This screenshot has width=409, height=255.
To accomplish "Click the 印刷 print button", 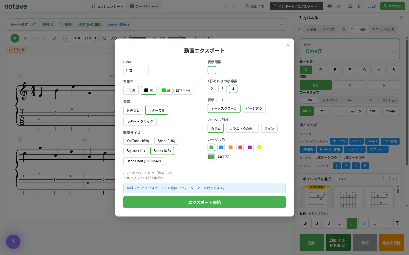I will coord(334,6).
